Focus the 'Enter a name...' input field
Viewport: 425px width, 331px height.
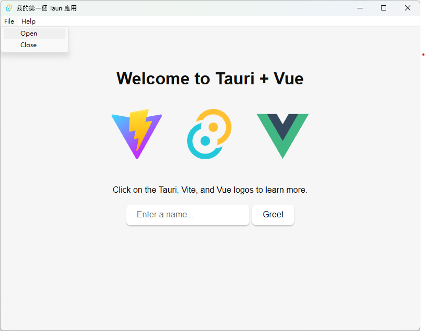(x=188, y=215)
